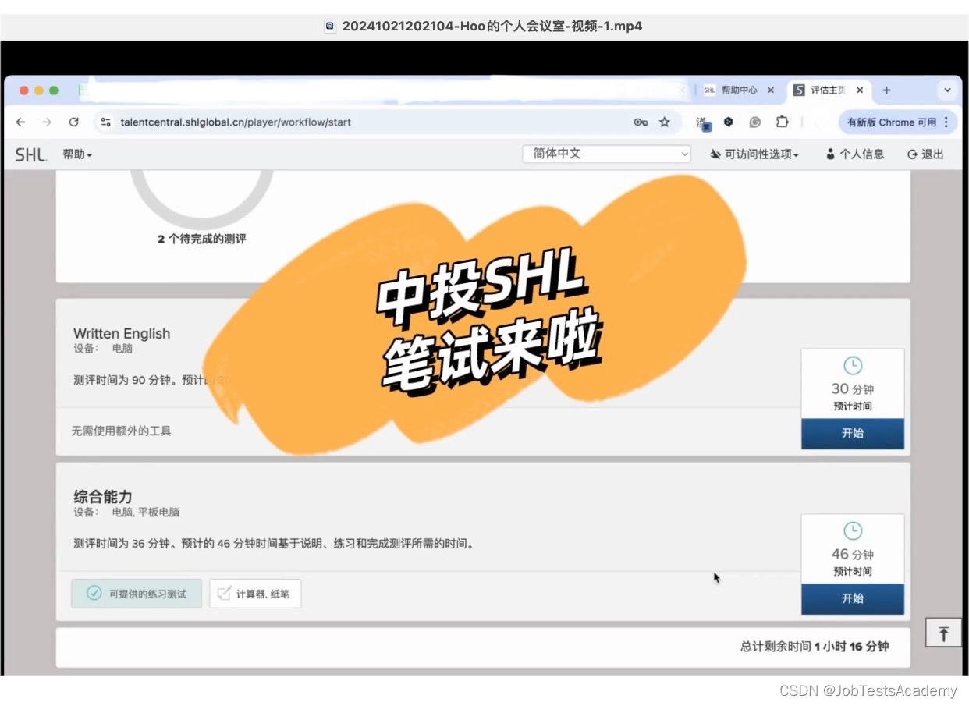
Task: Open a new browser tab with plus
Action: [886, 90]
